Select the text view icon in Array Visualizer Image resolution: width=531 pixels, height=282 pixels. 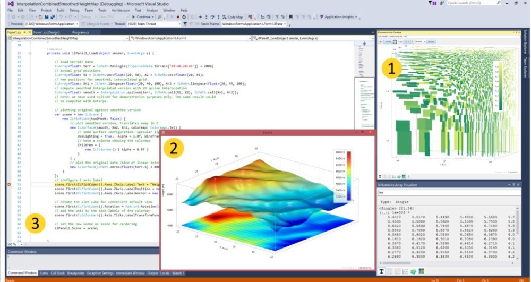[x=381, y=271]
